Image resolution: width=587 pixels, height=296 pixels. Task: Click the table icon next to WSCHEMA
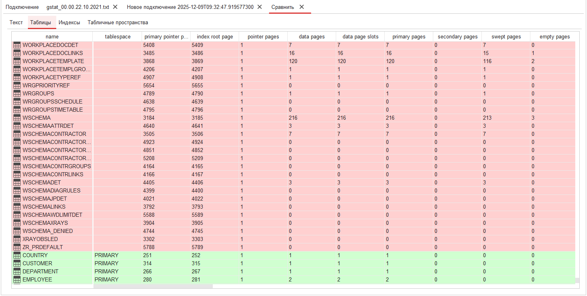(x=17, y=118)
